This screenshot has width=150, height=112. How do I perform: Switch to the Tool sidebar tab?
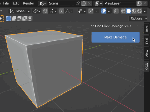pyautogui.click(x=147, y=41)
